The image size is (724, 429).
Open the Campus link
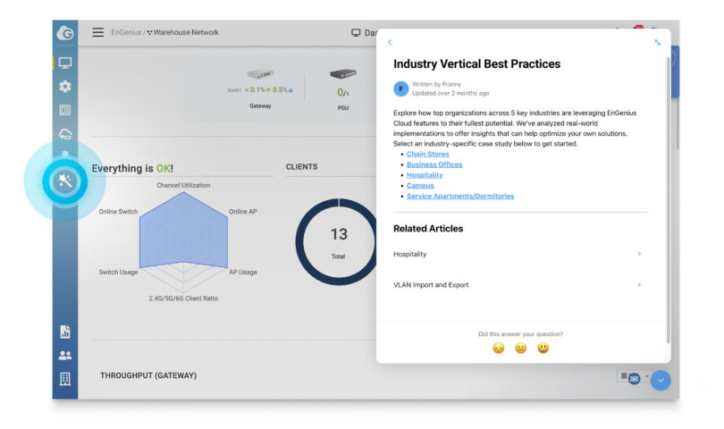click(x=420, y=186)
